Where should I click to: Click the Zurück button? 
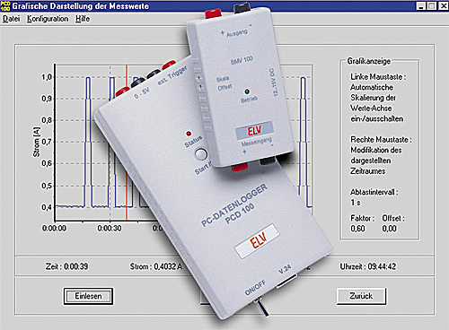(x=361, y=296)
